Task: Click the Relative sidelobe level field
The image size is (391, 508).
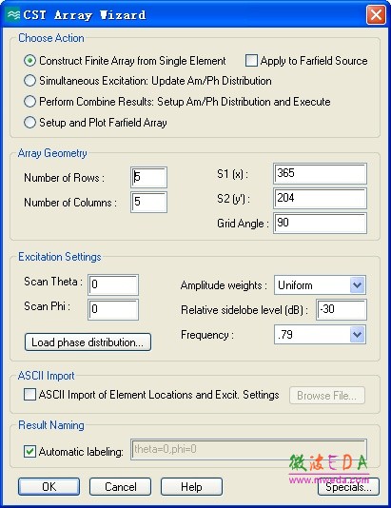Action: pyautogui.click(x=342, y=310)
